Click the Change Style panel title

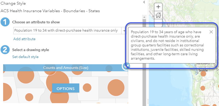click(x=13, y=4)
